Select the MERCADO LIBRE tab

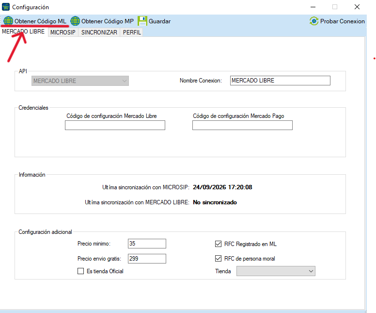click(x=23, y=32)
